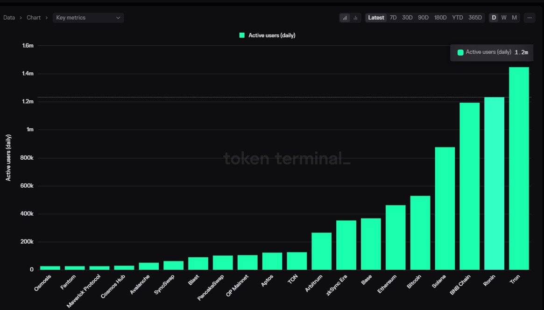Click the TON bar
Viewport: 544px width, 310px height.
297,261
